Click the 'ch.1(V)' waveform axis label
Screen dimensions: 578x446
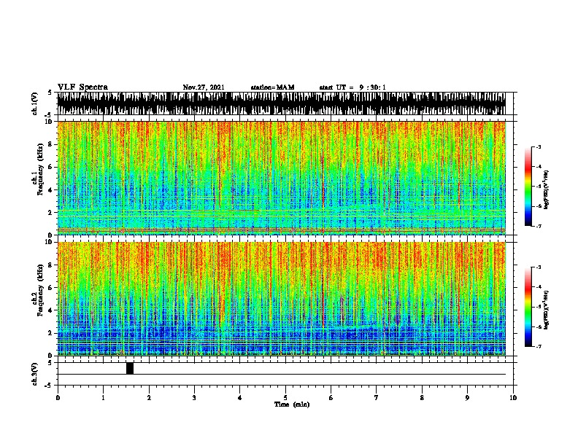[35, 103]
